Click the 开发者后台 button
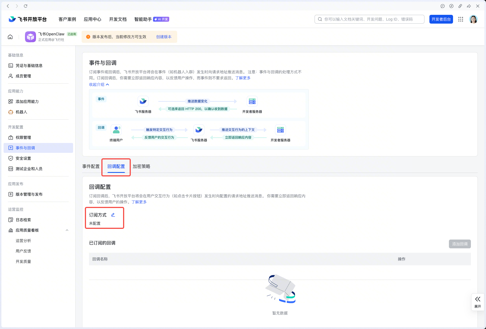Image resolution: width=486 pixels, height=329 pixels. point(441,19)
